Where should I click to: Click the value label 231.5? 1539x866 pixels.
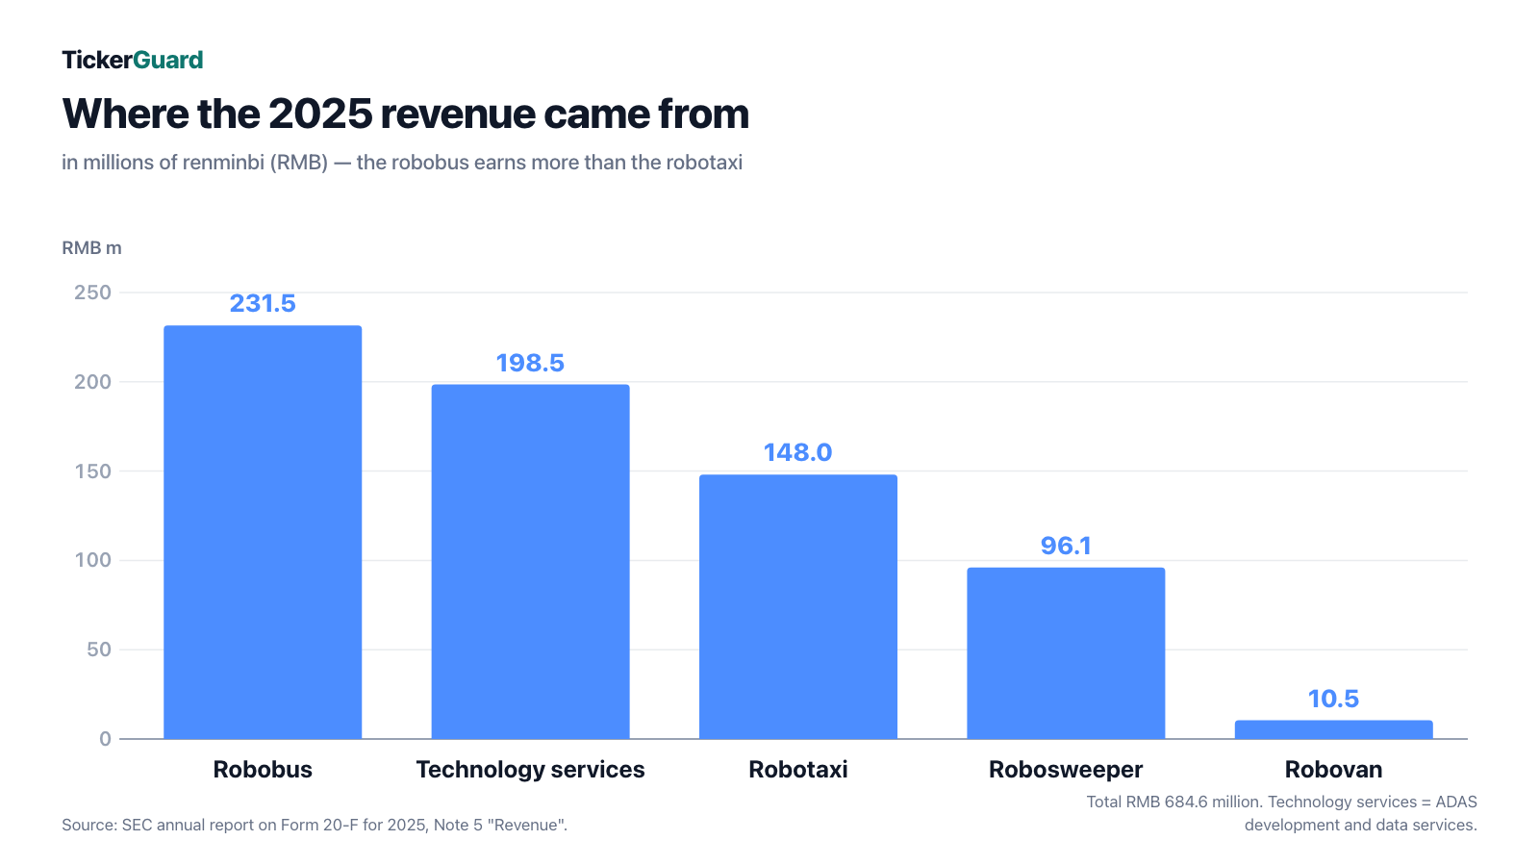coord(263,304)
